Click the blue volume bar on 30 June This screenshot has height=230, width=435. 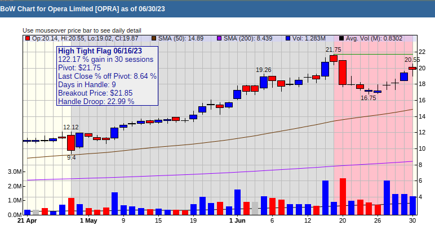pyautogui.click(x=412, y=205)
